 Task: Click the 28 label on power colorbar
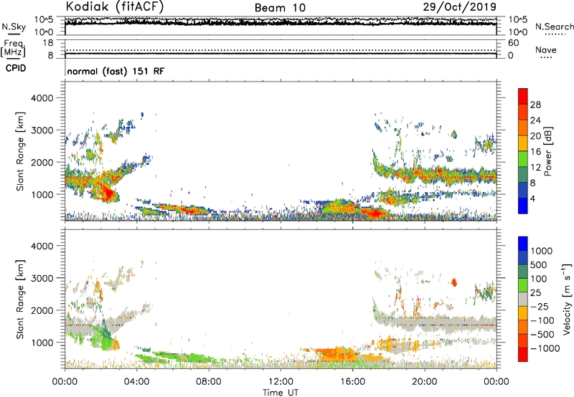pos(535,105)
